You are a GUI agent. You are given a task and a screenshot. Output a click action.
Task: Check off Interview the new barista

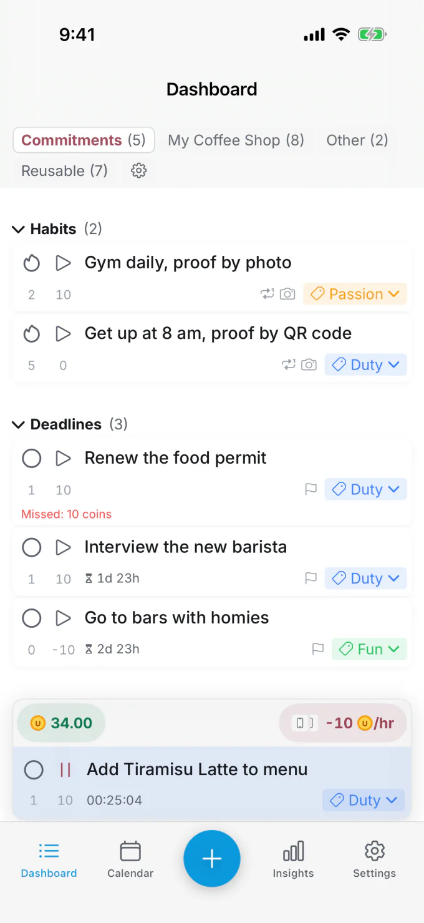pos(31,548)
